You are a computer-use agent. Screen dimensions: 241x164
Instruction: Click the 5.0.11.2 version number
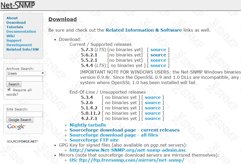tap(91, 113)
